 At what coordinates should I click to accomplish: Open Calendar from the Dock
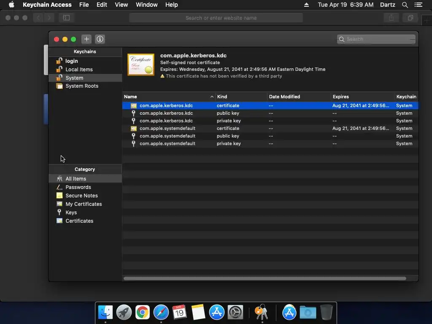(179, 312)
